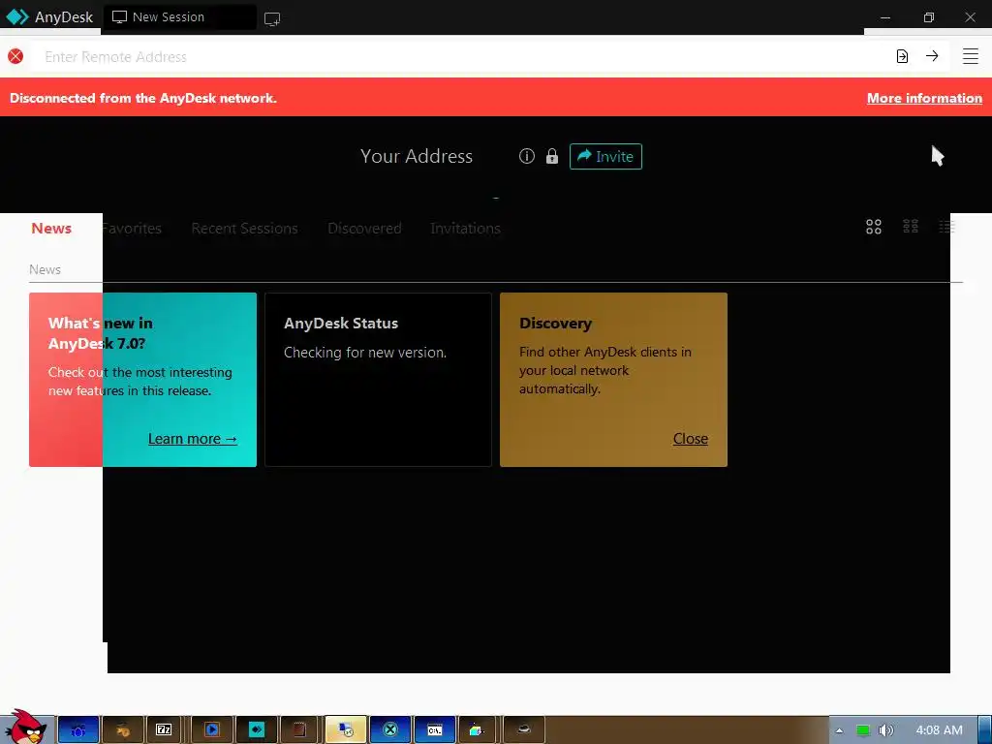Open the 7z taskbar icon

click(x=164, y=729)
